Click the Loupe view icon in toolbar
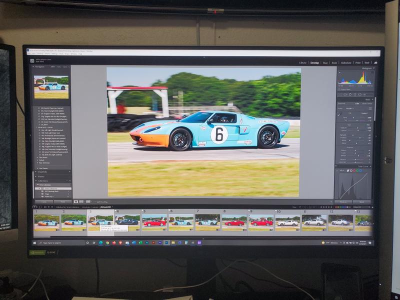Screen dimensions: 400x300 coord(75,201)
